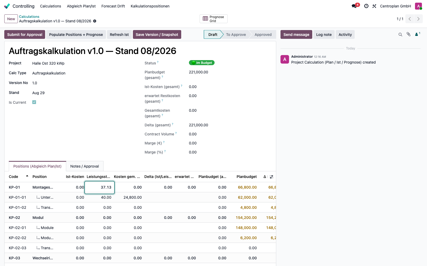Open the conversations messages icon
Viewport: 427px width, 266px height.
point(354,6)
